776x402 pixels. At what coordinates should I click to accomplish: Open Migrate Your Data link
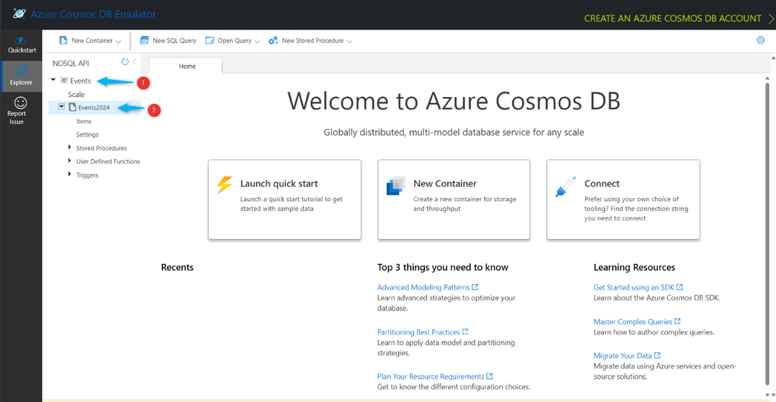coord(622,355)
